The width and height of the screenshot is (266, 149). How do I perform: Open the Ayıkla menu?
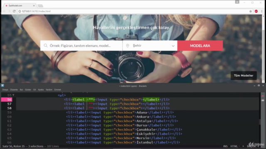pyautogui.click(x=41, y=90)
